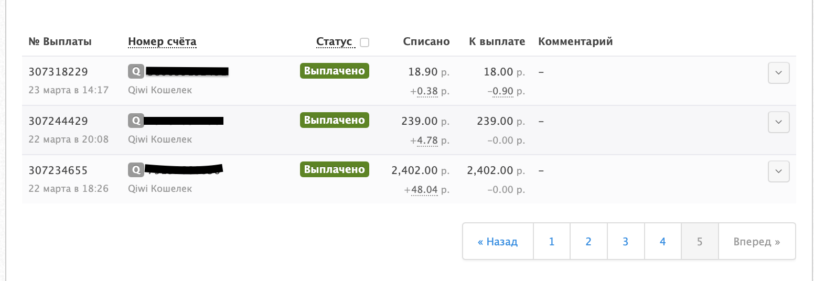Click the Выплачено badge for 307244429
Viewport: 814px width, 281px height.
coord(335,120)
